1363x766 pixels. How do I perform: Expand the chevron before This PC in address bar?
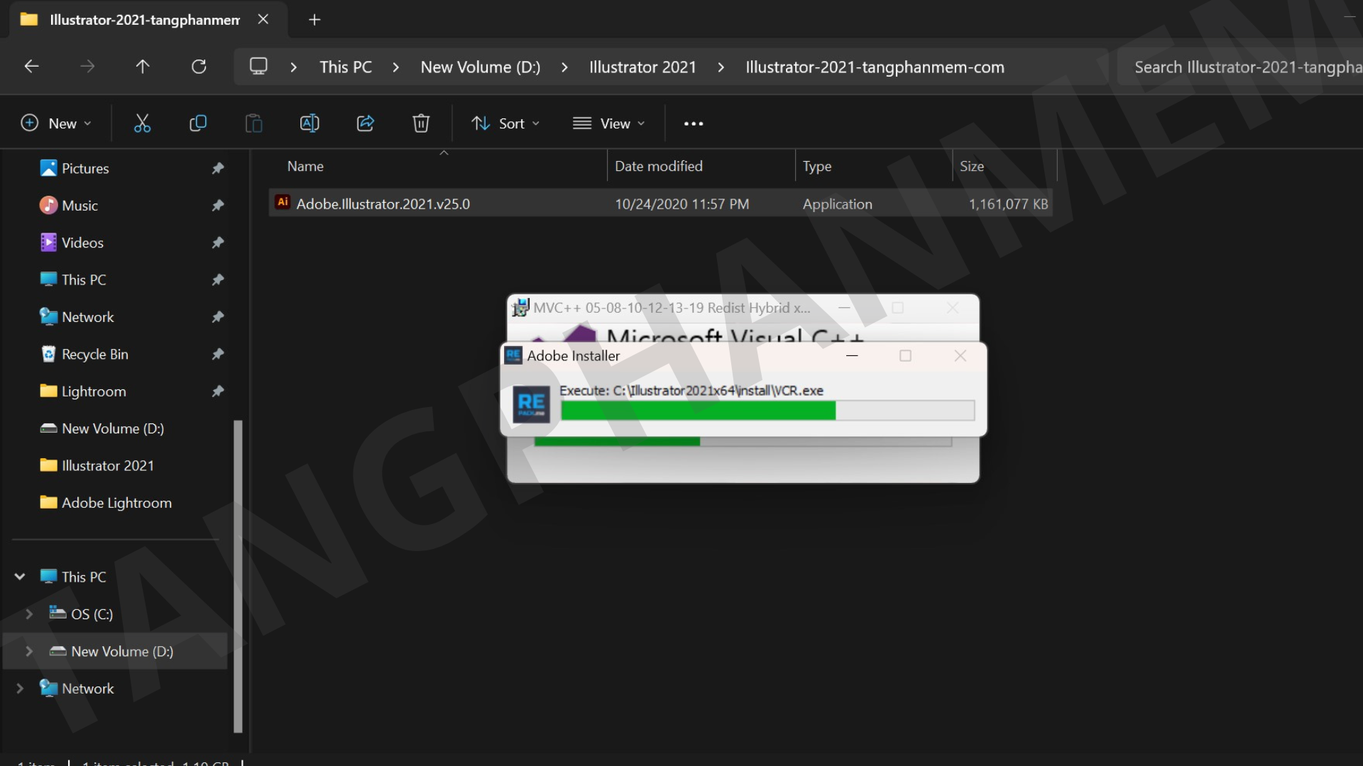pos(294,67)
